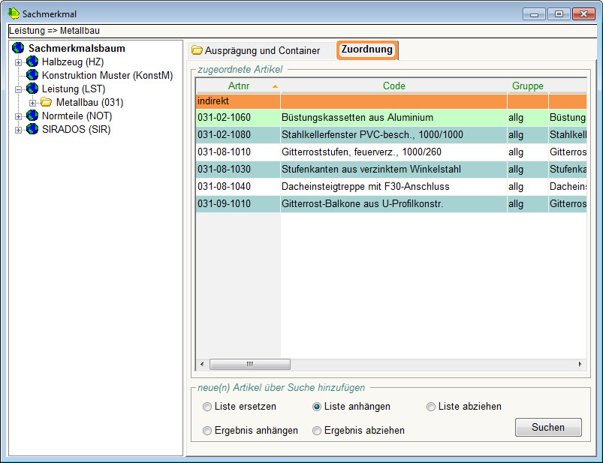Image resolution: width=603 pixels, height=463 pixels.
Task: Click folder icon on Ausprägung und Container tab
Action: point(197,50)
